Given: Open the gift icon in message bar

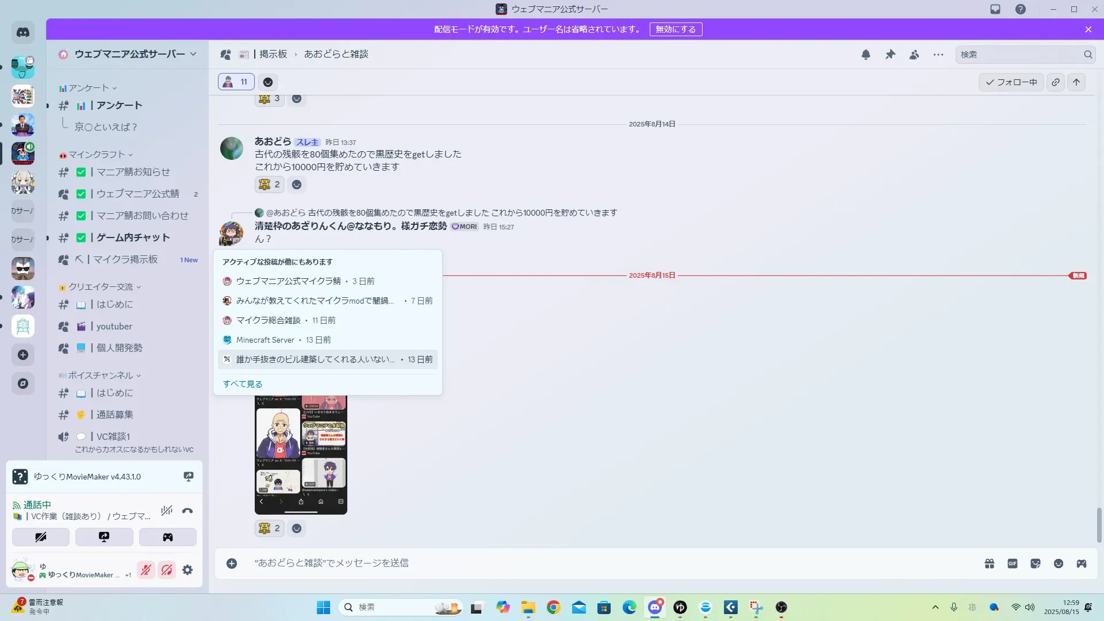Looking at the screenshot, I should (x=990, y=563).
